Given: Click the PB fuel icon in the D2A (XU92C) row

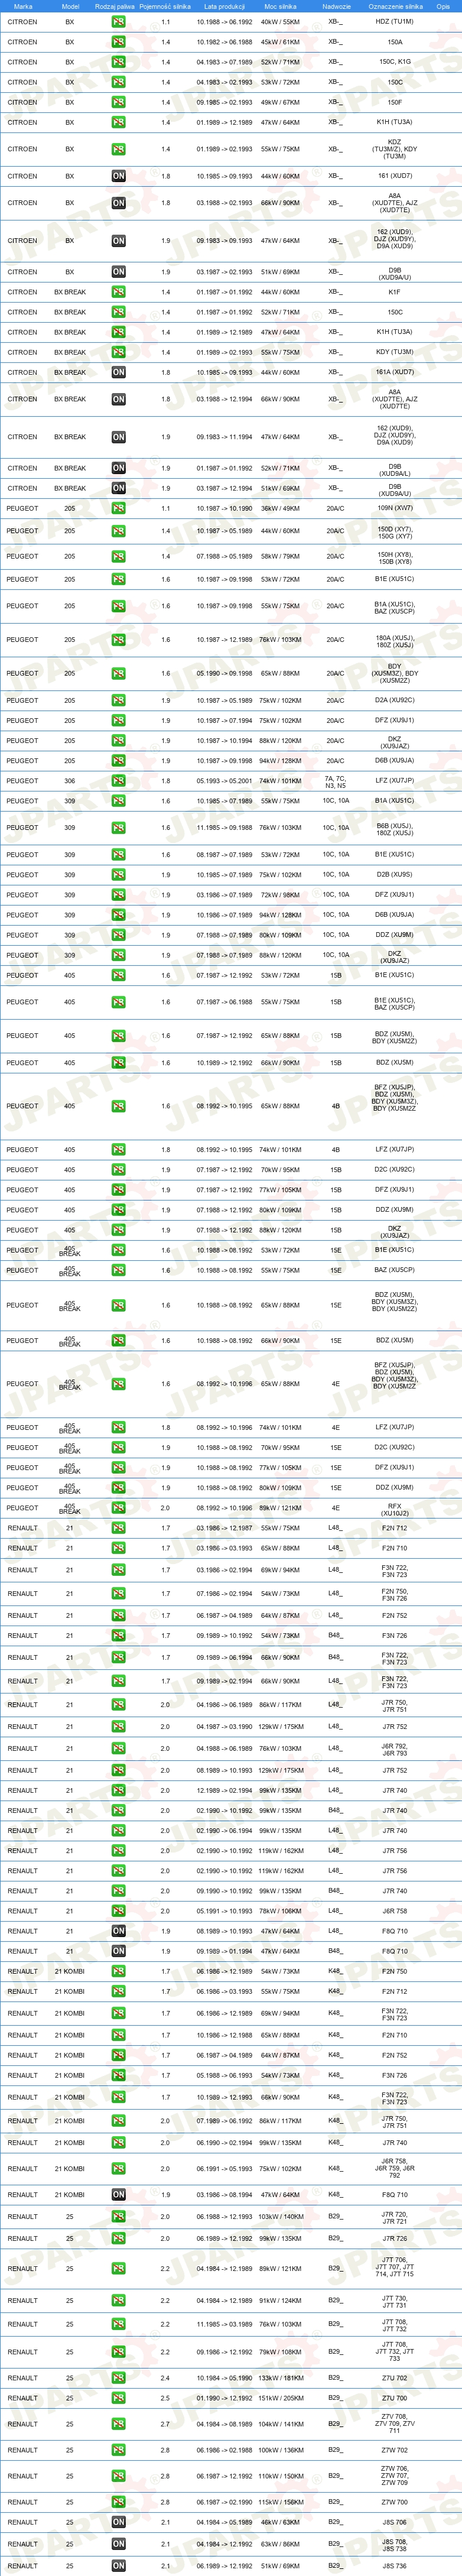Looking at the screenshot, I should [118, 700].
